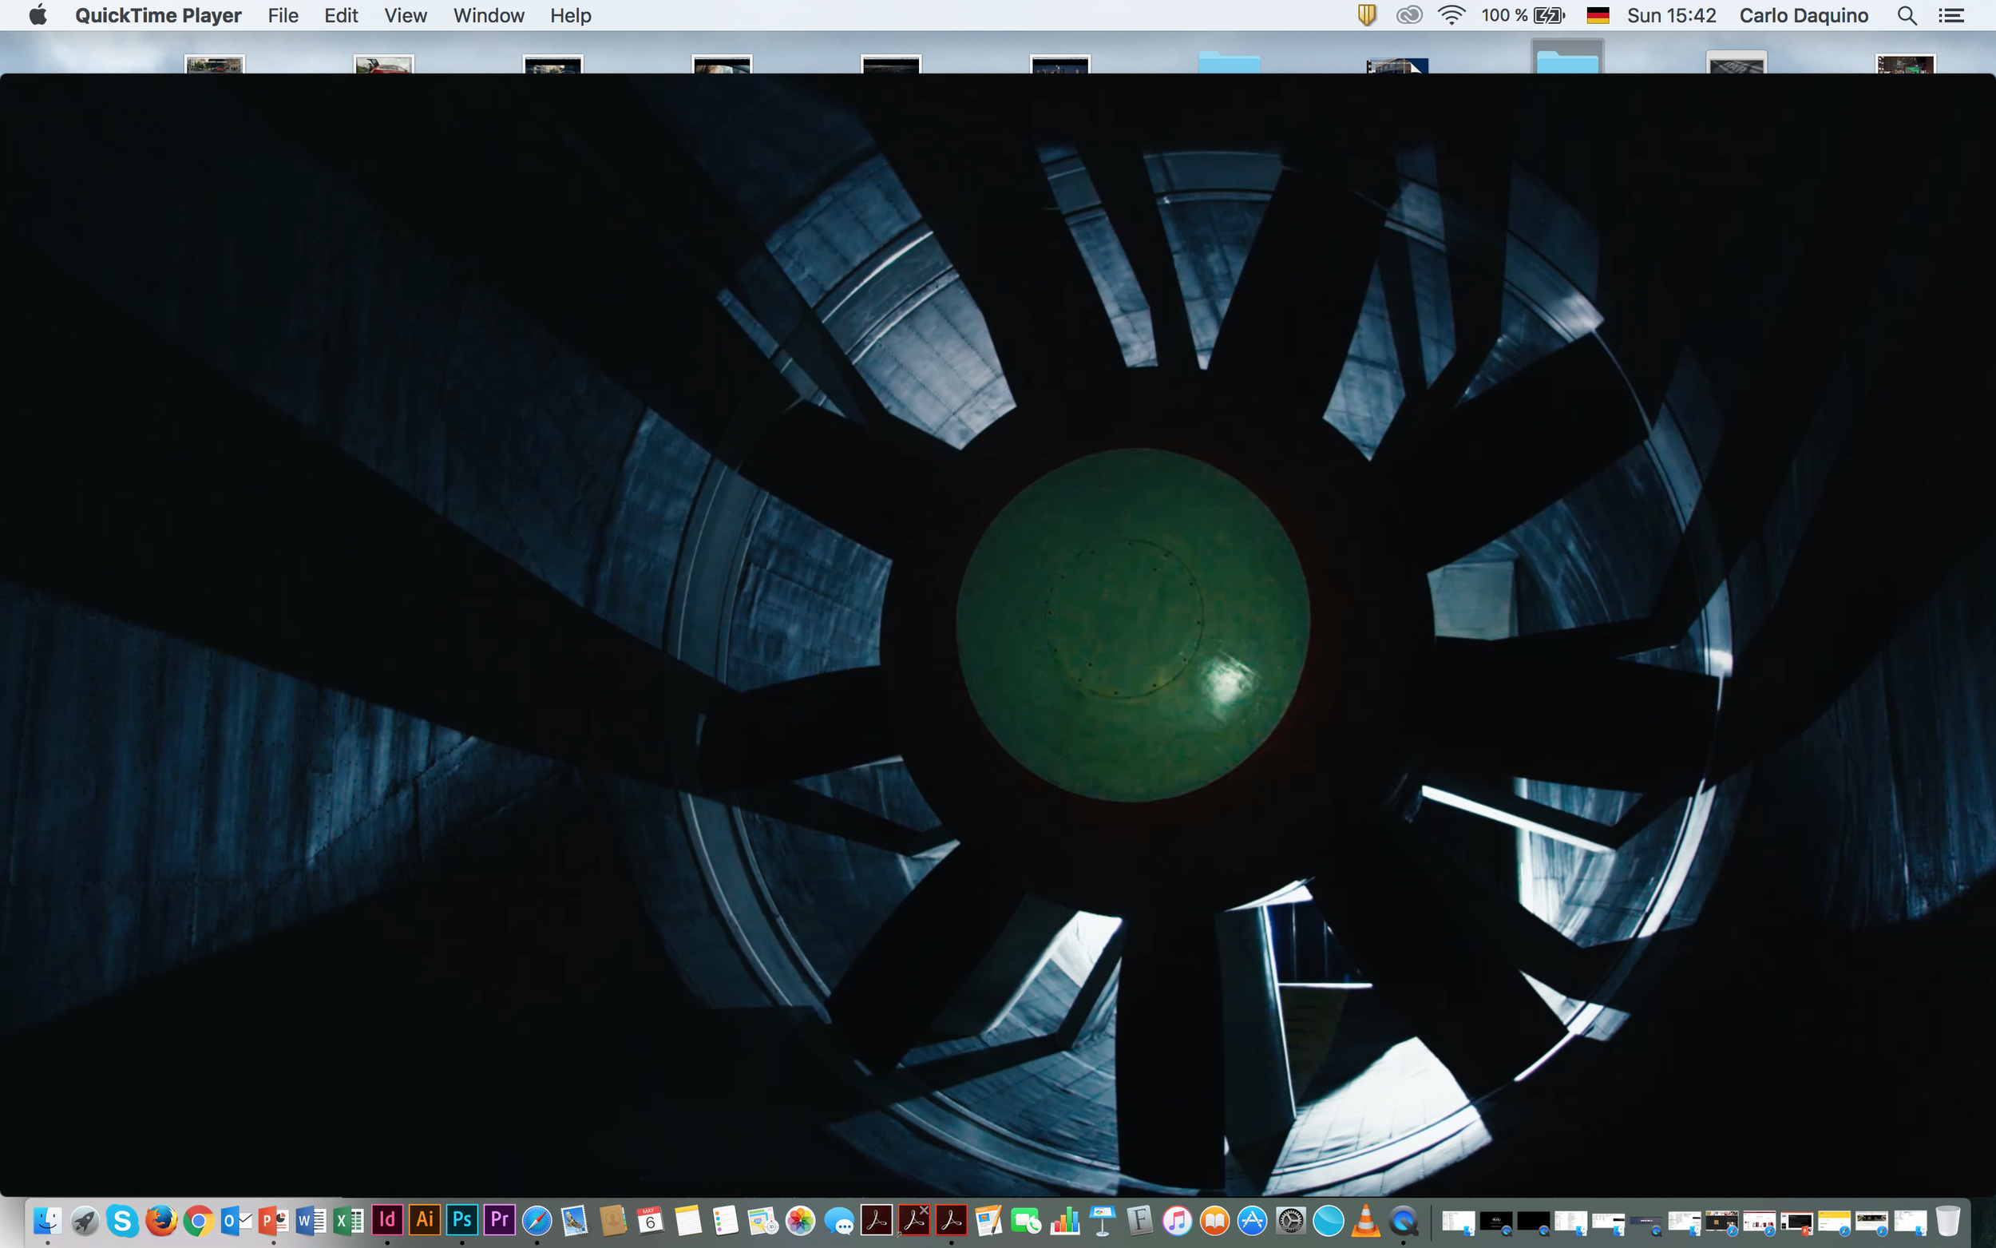This screenshot has width=1996, height=1248.
Task: Switch input source via German flag
Action: (x=1598, y=16)
